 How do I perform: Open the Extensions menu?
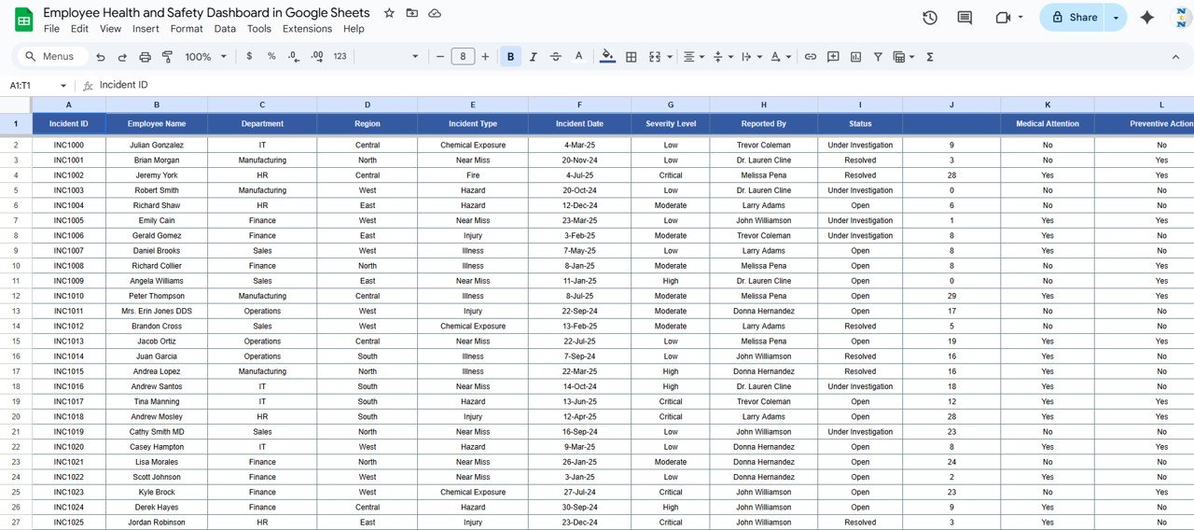pyautogui.click(x=307, y=29)
